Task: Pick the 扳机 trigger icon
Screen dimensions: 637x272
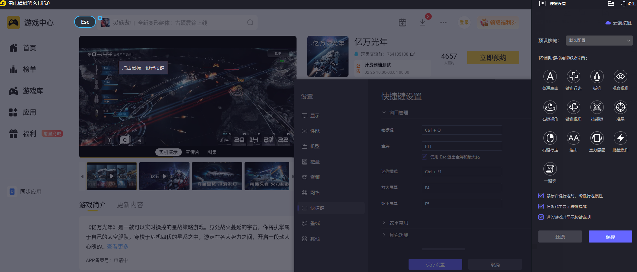Action: [x=597, y=77]
